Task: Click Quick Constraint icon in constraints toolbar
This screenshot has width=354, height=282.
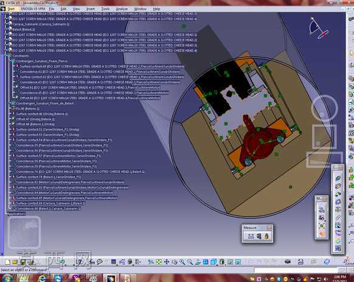Action: click(x=338, y=225)
